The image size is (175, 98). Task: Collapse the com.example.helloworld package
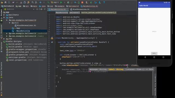coord(7,20)
